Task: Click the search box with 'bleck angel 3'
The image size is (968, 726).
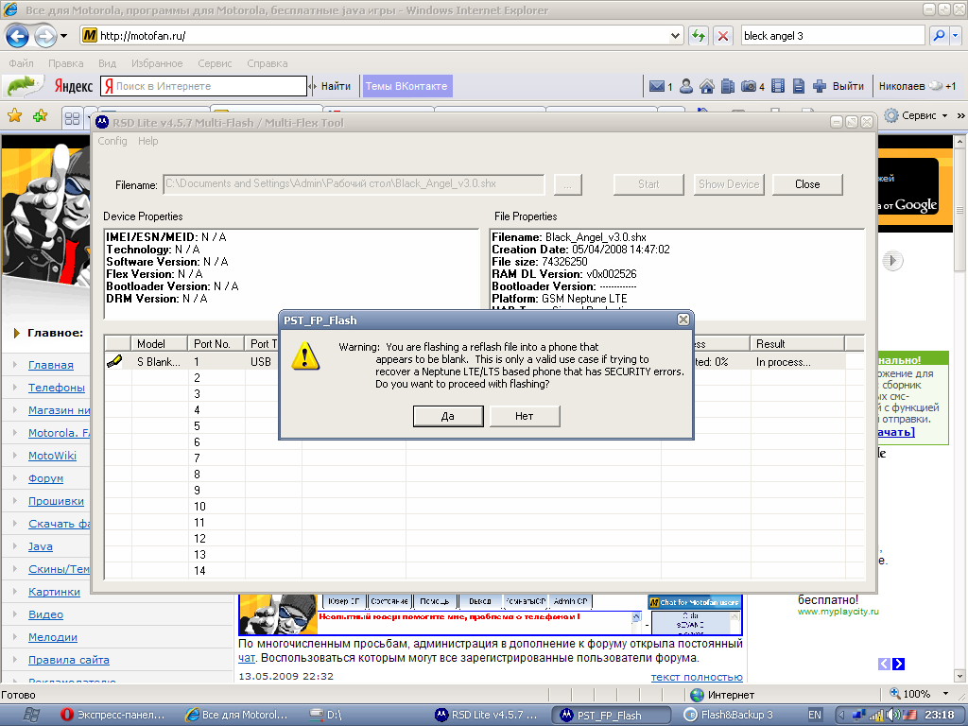Action: point(833,36)
